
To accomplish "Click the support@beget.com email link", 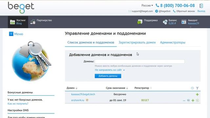I will pos(142,11).
